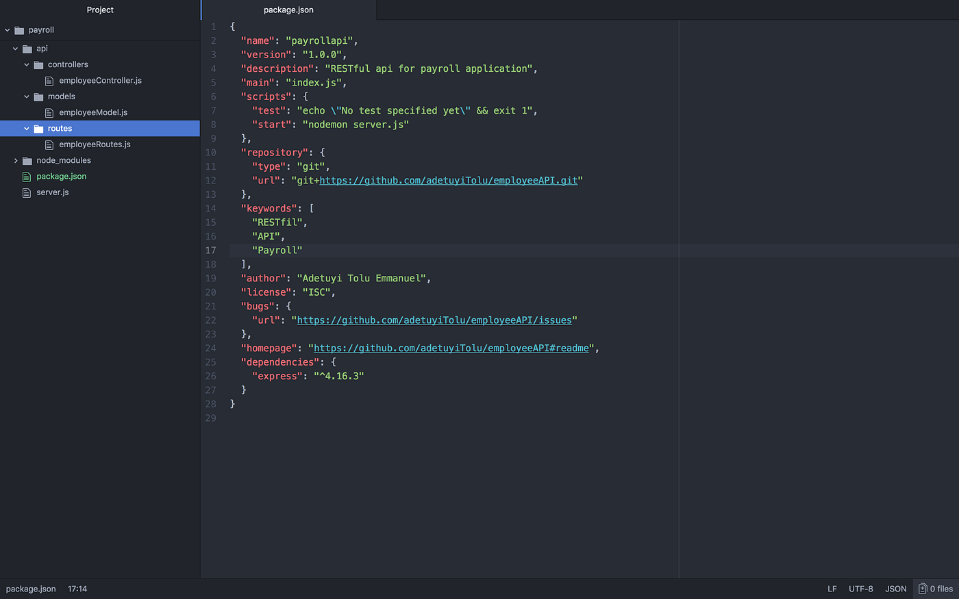Click the employeeController.js file icon
Screen dimensions: 959x599
pyautogui.click(x=49, y=80)
